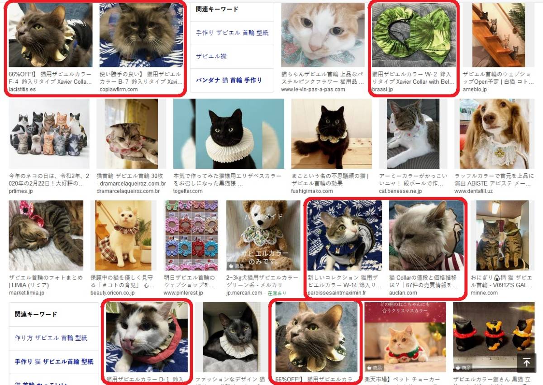543x385 pixels.
Task: Select related keyword 手作り ザビエル 首輪 型紙
Action: [232, 33]
